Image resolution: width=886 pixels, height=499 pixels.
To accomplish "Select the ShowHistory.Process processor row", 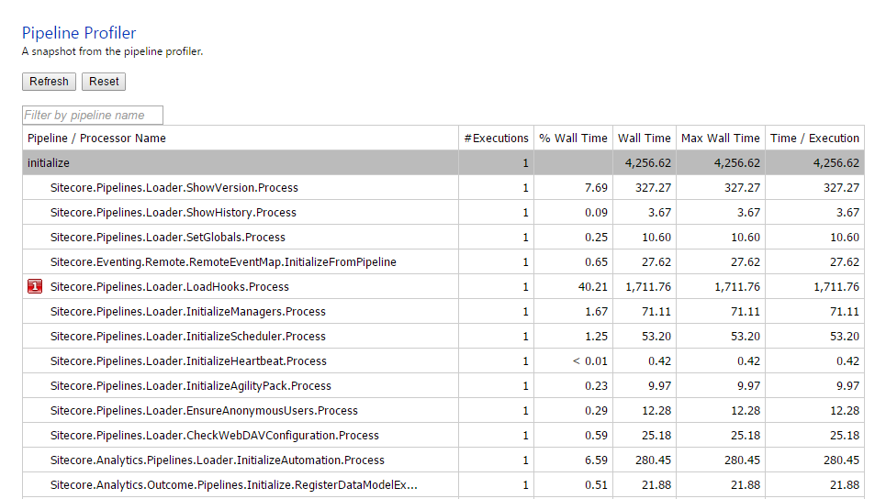I will coord(443,213).
